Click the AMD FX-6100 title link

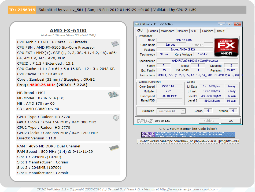coord(68,31)
